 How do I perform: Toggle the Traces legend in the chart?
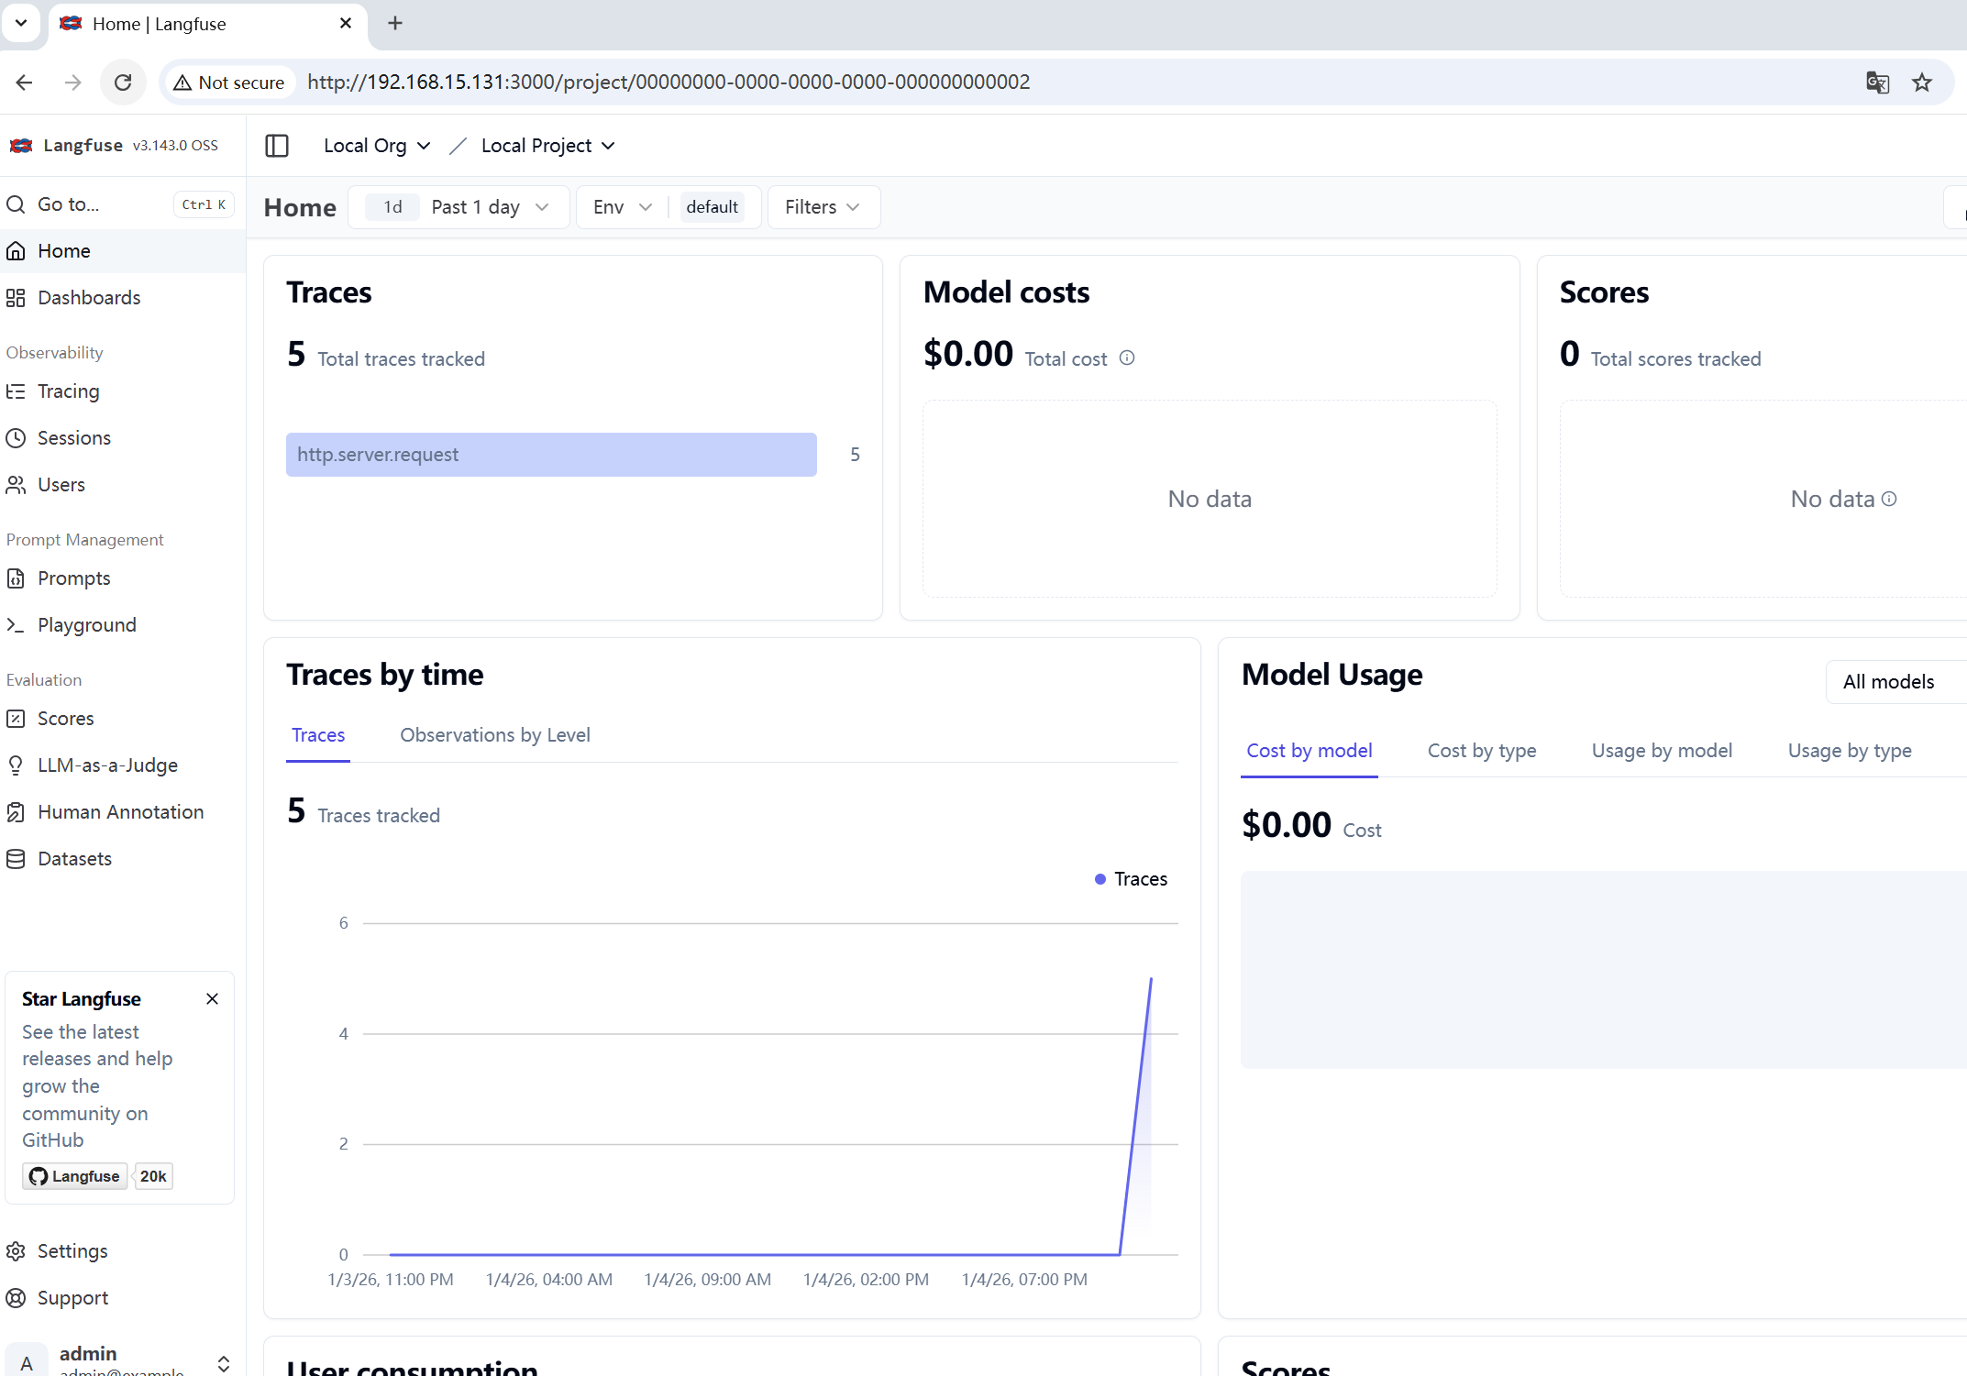click(x=1130, y=878)
